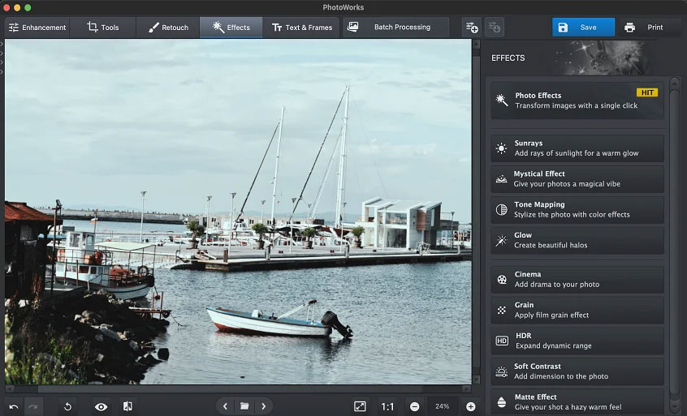Zoom out with the minus button
This screenshot has height=416, width=687.
pos(415,406)
